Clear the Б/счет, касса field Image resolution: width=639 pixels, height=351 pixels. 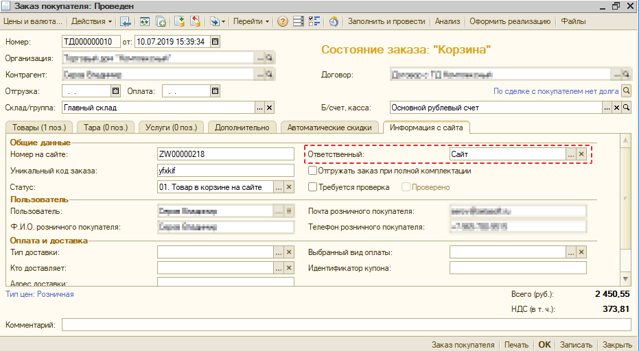pos(616,108)
